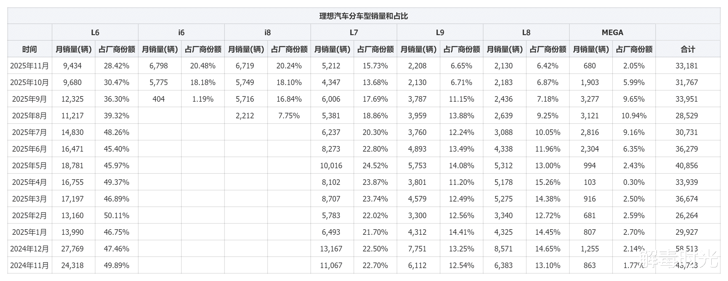Image resolution: width=728 pixels, height=281 pixels.
Task: Select the MEGA share cell 10.94%
Action: [x=634, y=116]
